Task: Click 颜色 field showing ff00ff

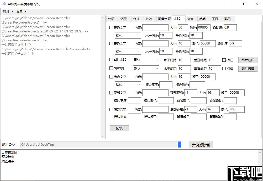Action: [x=237, y=110]
